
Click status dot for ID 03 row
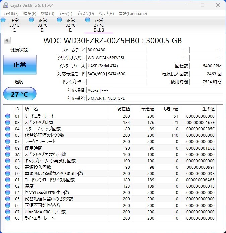pos(8,122)
